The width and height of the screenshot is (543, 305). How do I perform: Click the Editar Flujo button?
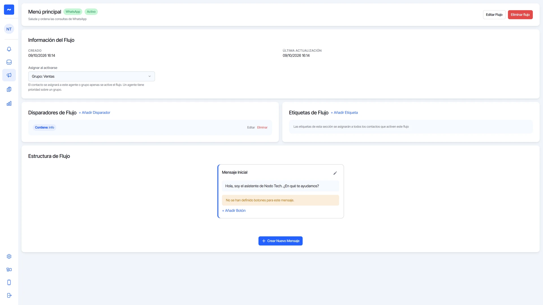pos(494,15)
